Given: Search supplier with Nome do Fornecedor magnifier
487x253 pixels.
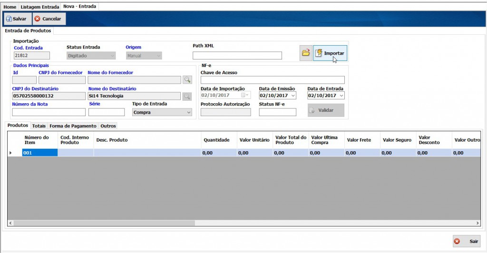Looking at the screenshot, I should [x=187, y=80].
